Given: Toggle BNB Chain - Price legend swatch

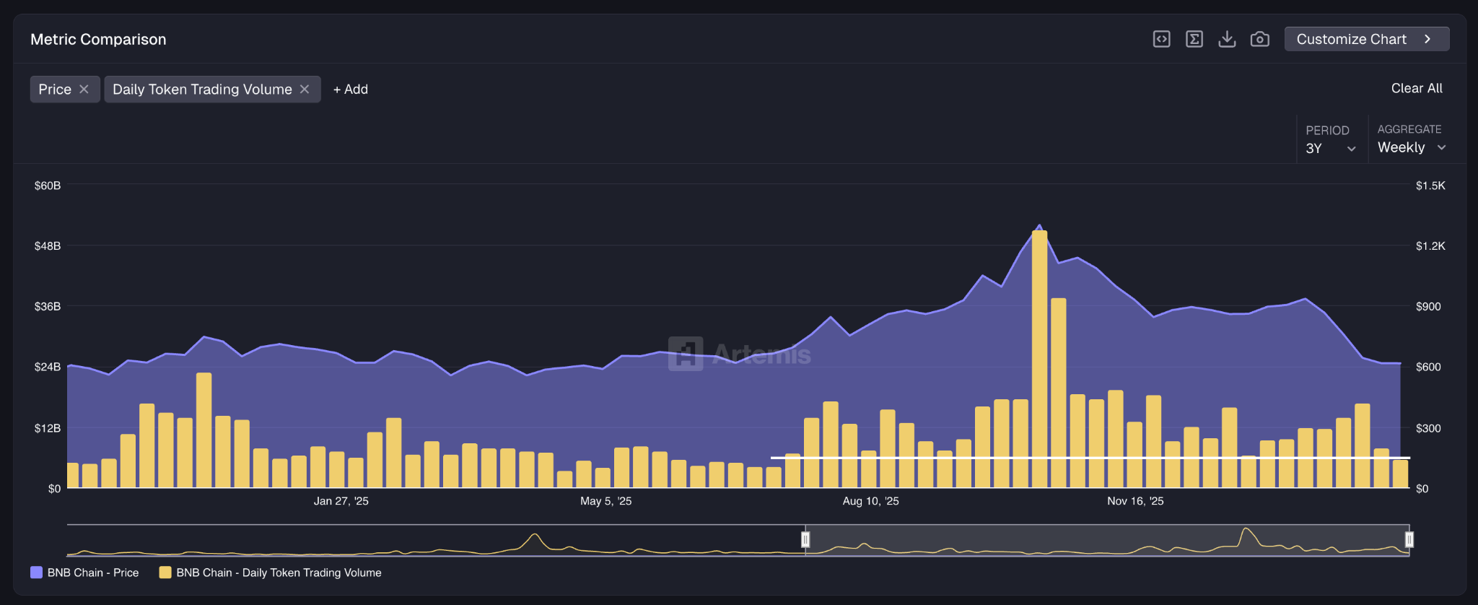Looking at the screenshot, I should [x=36, y=573].
